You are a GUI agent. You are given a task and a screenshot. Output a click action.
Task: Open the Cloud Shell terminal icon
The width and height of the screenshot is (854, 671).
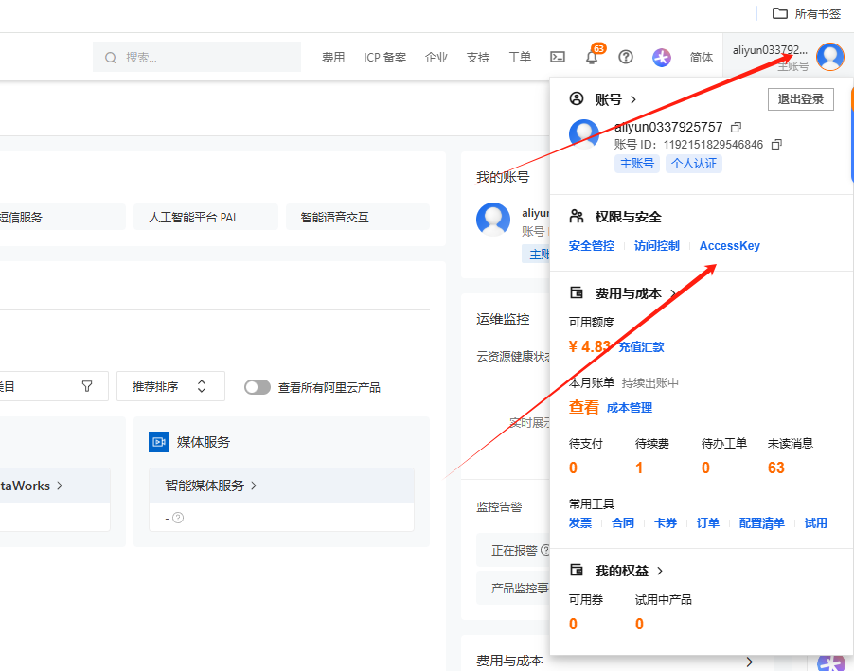[557, 57]
